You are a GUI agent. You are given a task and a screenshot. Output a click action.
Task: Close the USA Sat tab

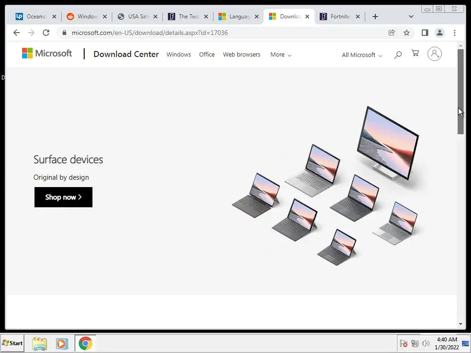(x=155, y=17)
